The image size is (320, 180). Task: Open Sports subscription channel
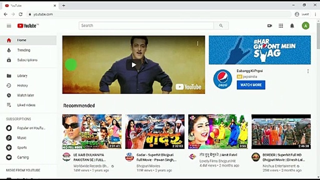point(28,147)
